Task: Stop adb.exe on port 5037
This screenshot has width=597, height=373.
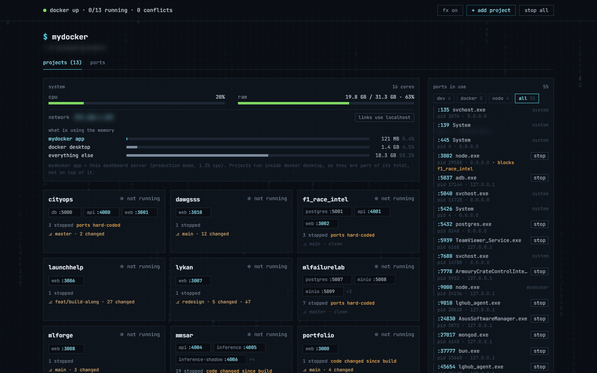Action: pos(539,178)
